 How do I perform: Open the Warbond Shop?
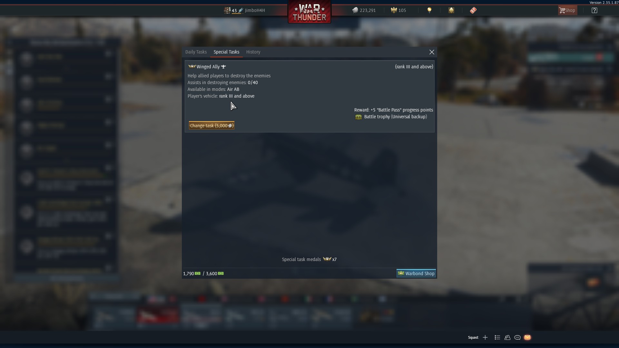(416, 273)
